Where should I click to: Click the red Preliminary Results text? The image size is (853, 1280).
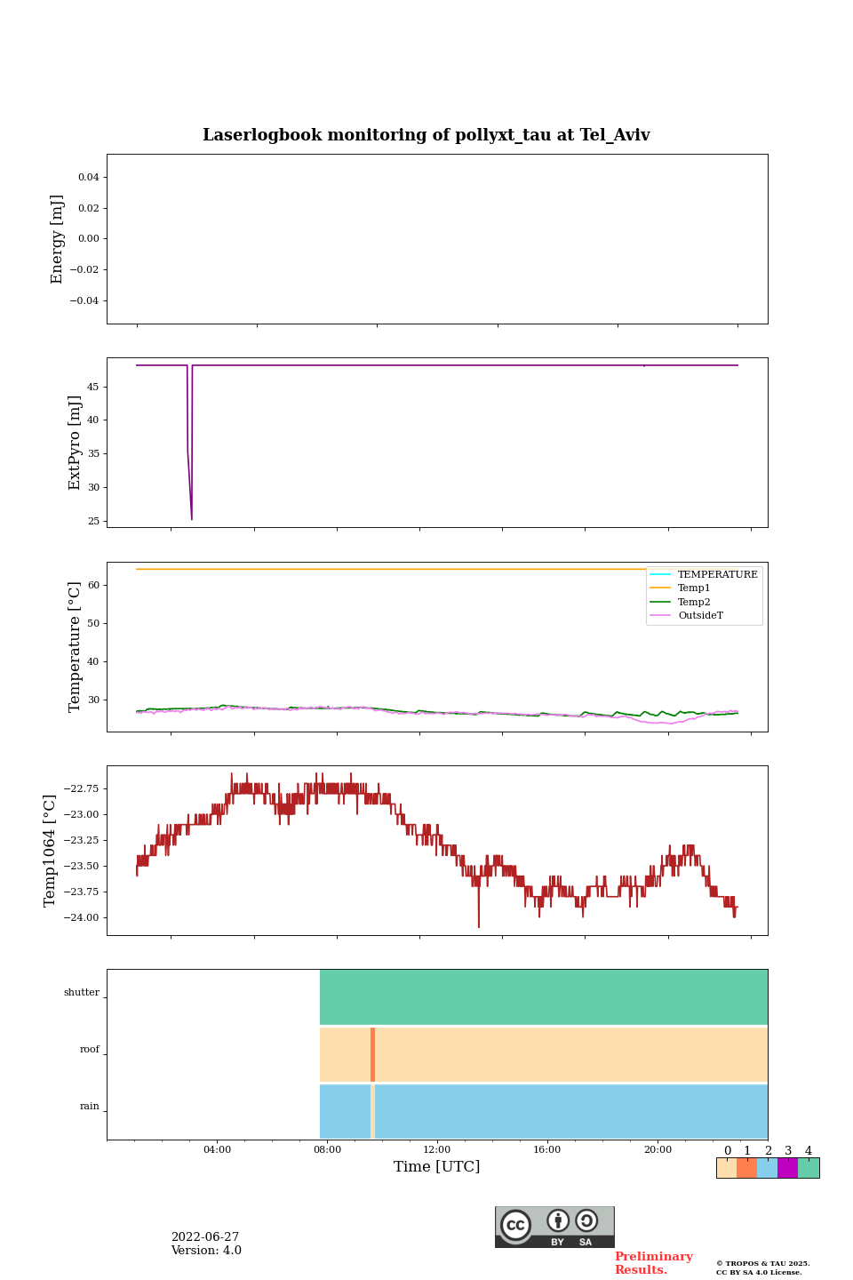tap(653, 1263)
